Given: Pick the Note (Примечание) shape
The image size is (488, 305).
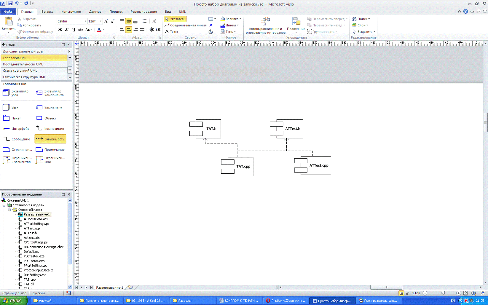Looking at the screenshot, I should (39, 150).
